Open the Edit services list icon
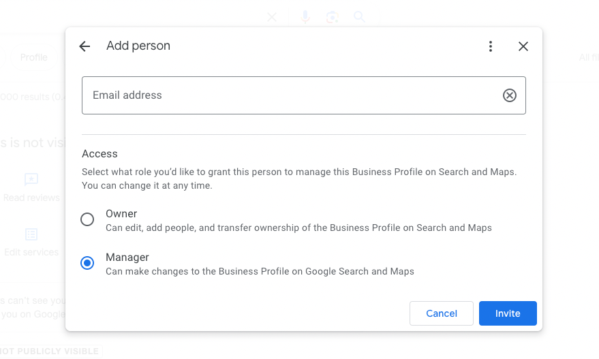 click(31, 234)
